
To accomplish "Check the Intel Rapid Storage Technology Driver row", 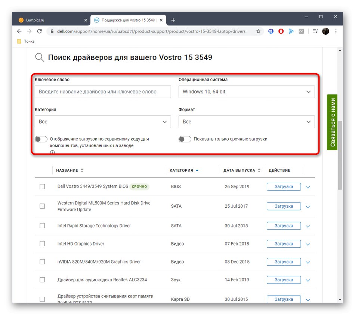I will (42, 226).
